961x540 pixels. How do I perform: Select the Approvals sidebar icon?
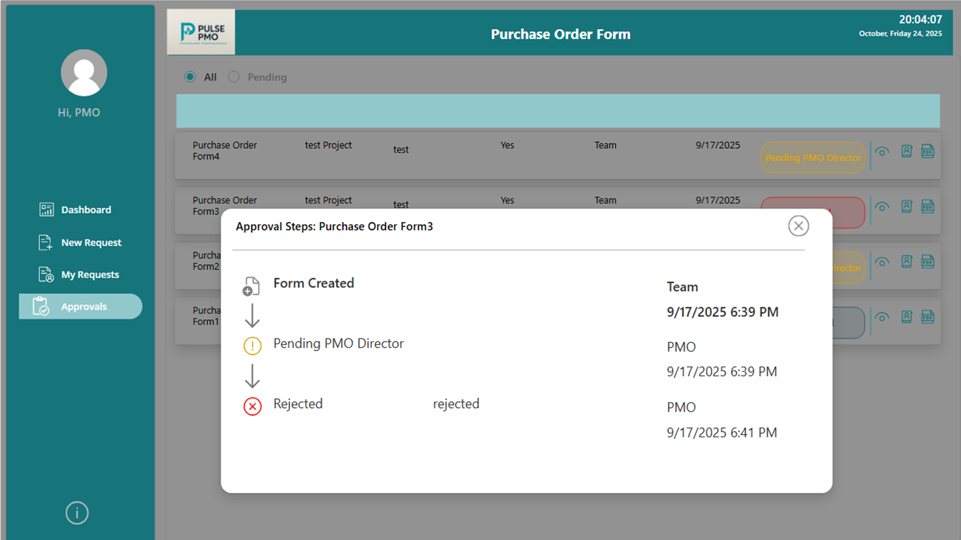pos(40,306)
